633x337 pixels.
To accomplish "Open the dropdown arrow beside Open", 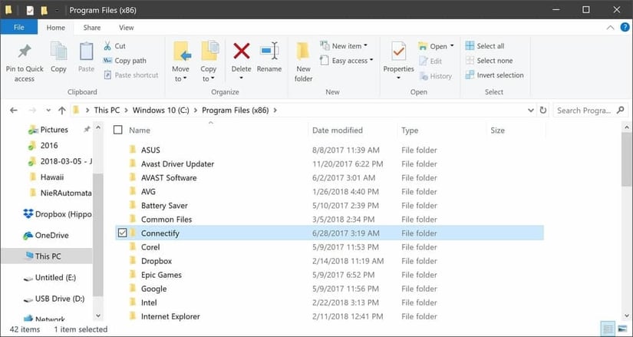I will pyautogui.click(x=452, y=45).
